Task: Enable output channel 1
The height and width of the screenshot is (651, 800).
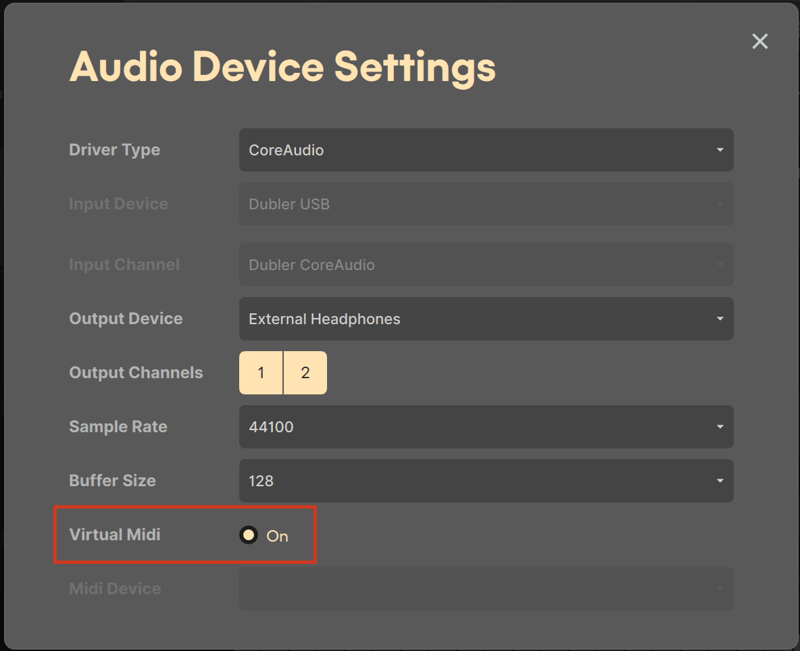Action: coord(261,372)
